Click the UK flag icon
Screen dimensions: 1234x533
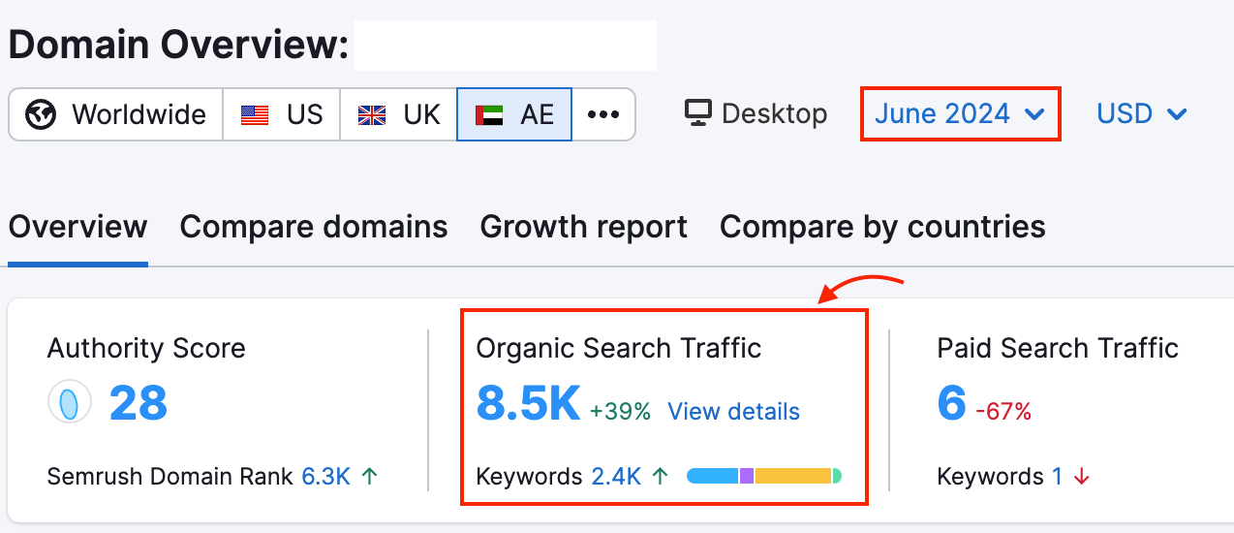click(371, 114)
